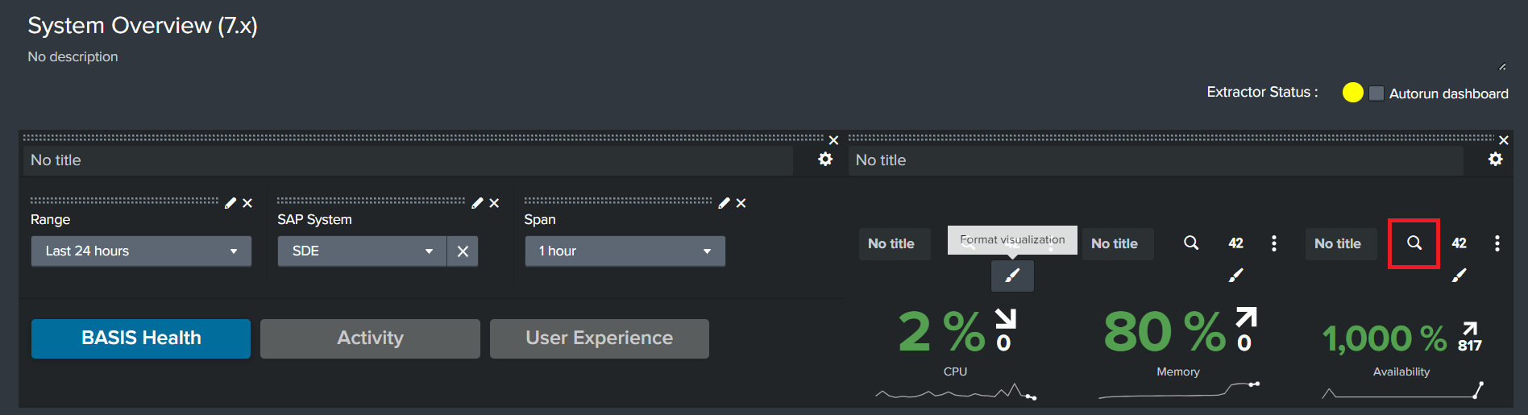Click Format visualization paintbrush for CPU
Image resolution: width=1528 pixels, height=415 pixels.
[1012, 276]
